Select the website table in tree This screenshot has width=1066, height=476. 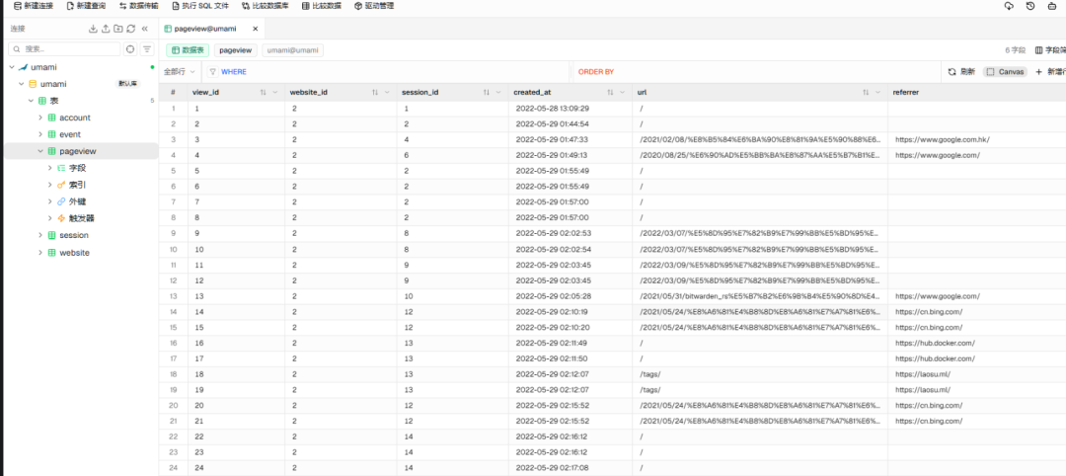(x=74, y=252)
